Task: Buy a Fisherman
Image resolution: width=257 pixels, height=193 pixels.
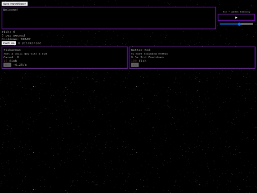Action: pos(7,65)
